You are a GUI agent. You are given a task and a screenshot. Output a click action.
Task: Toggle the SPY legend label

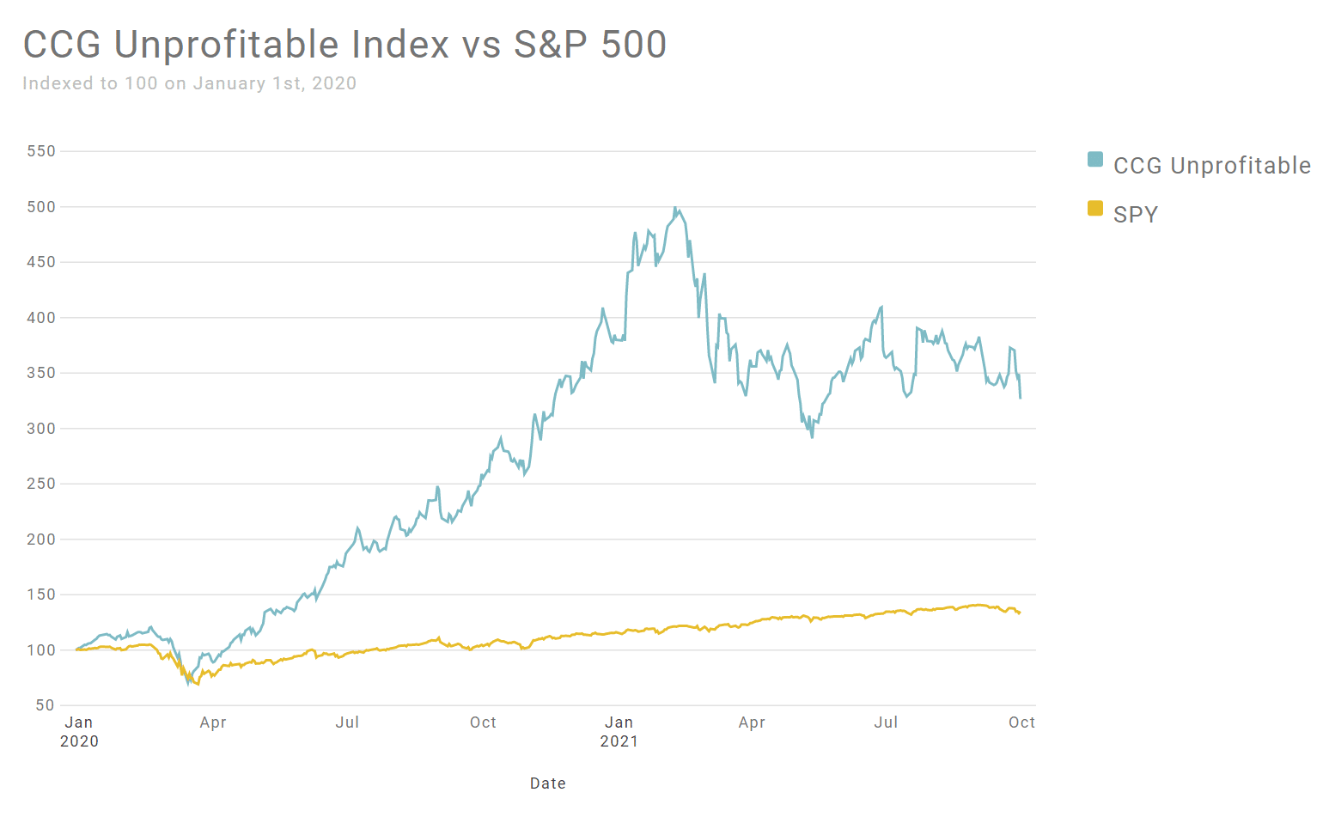pos(1135,215)
